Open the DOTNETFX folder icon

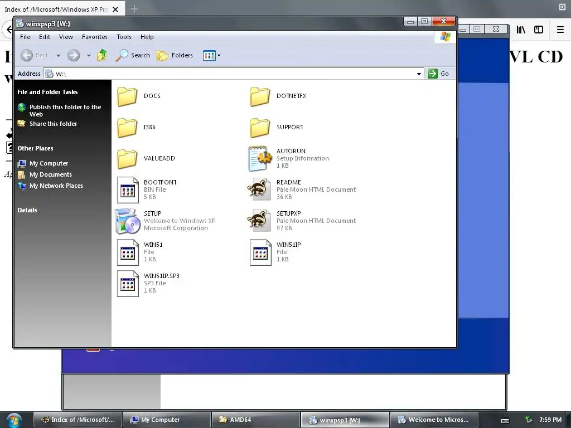click(260, 96)
